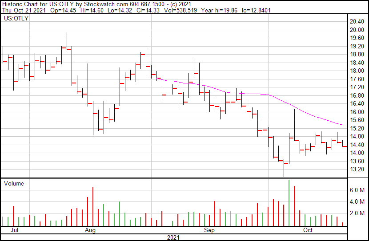This screenshot has width=369, height=241.
Task: Select the 18.80 price axis label
Action: coord(357,55)
